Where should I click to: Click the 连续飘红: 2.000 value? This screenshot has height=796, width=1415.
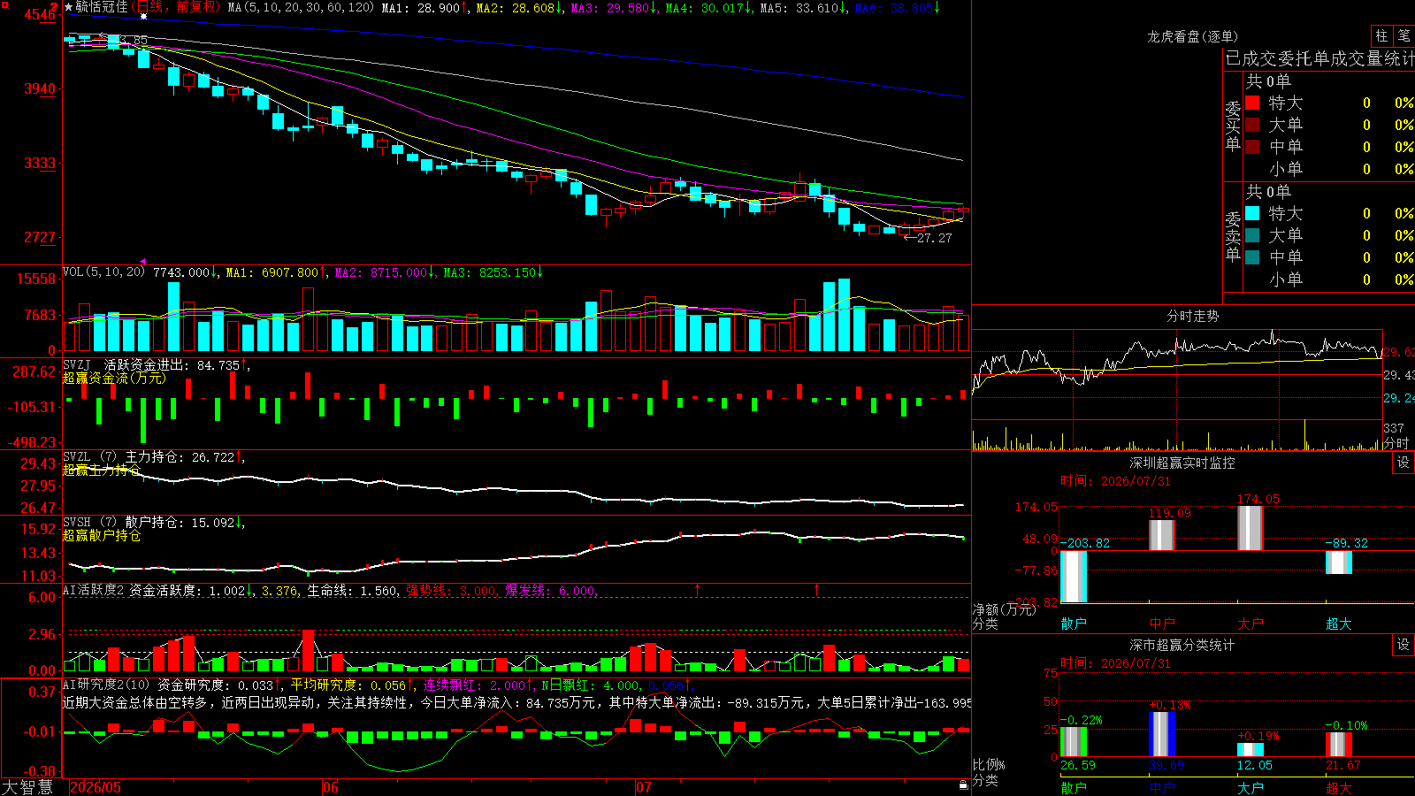[478, 685]
